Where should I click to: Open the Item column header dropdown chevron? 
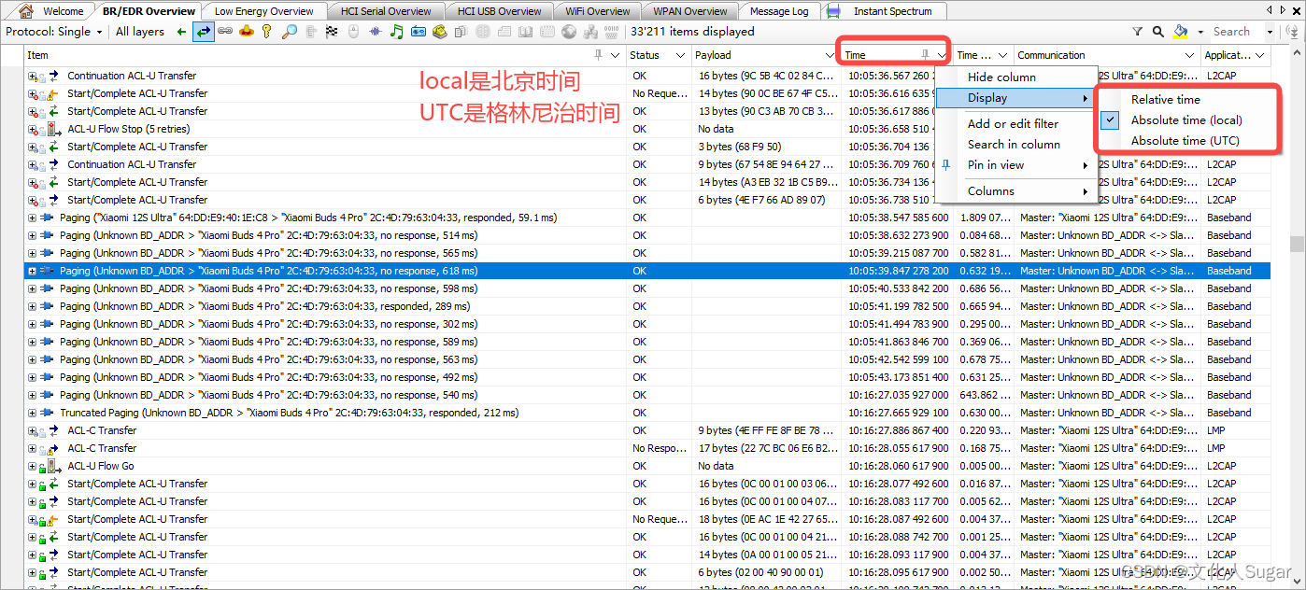coord(615,55)
